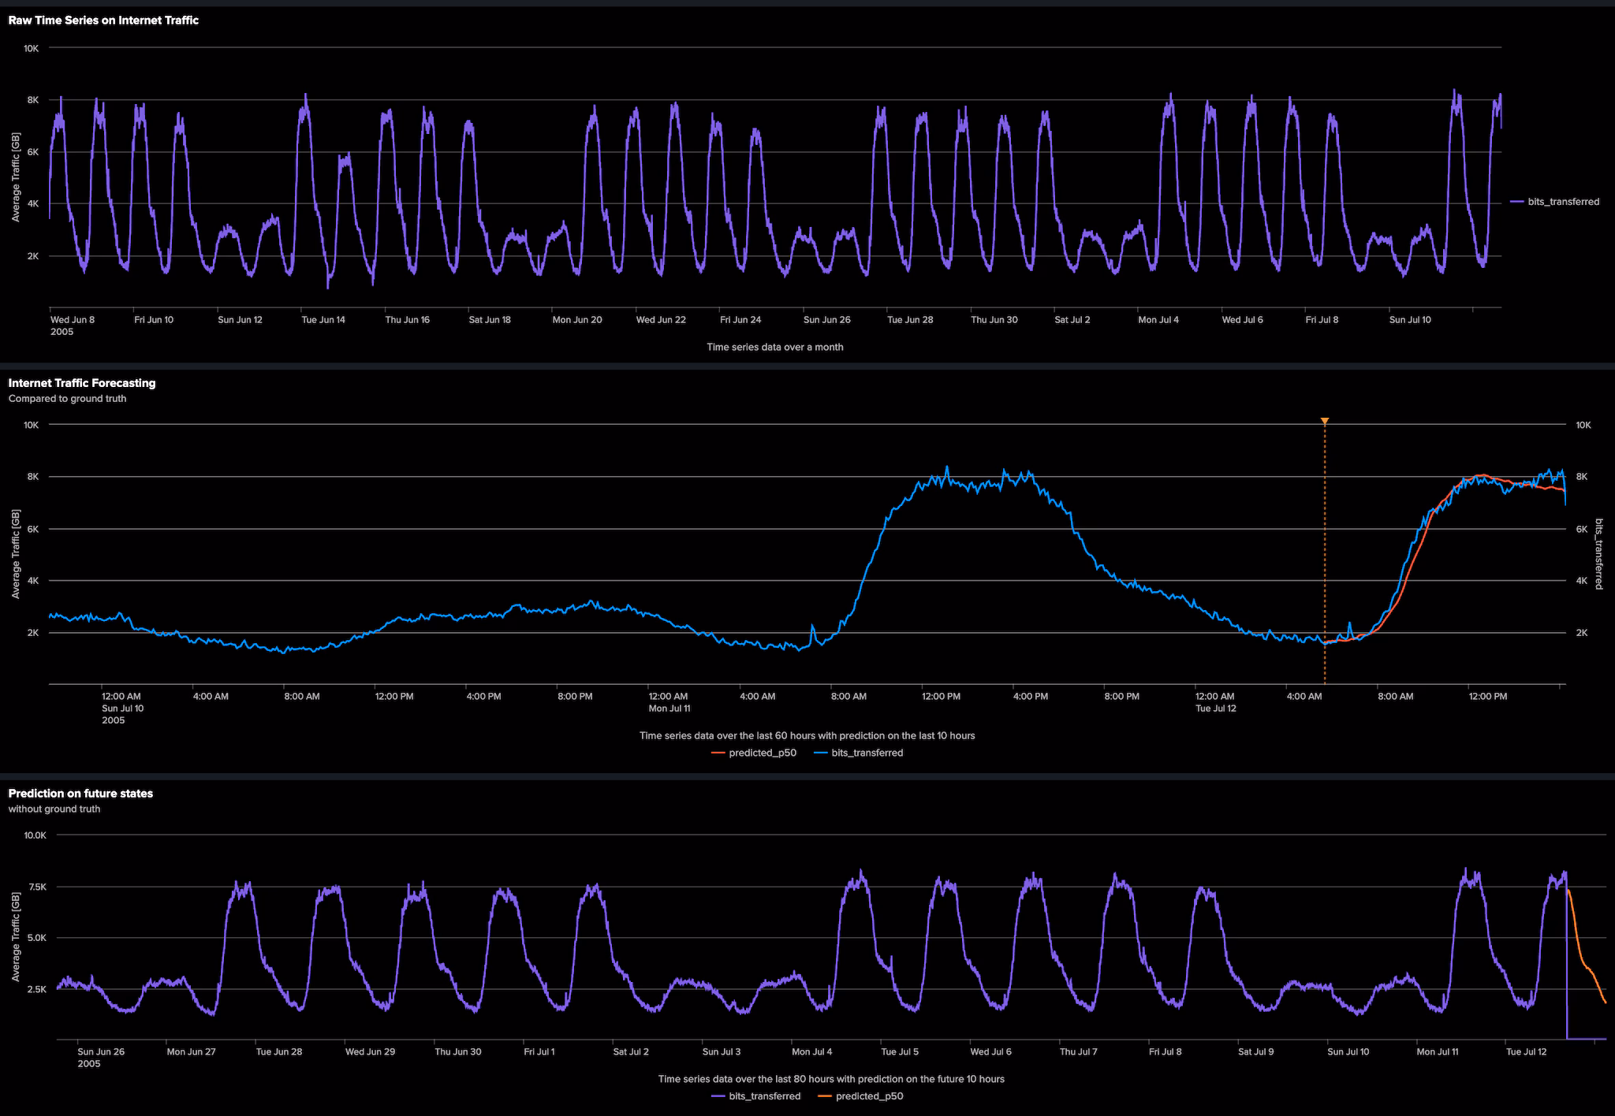
Task: Click the purple line swatch beside bits_transferred
Action: [x=1516, y=201]
